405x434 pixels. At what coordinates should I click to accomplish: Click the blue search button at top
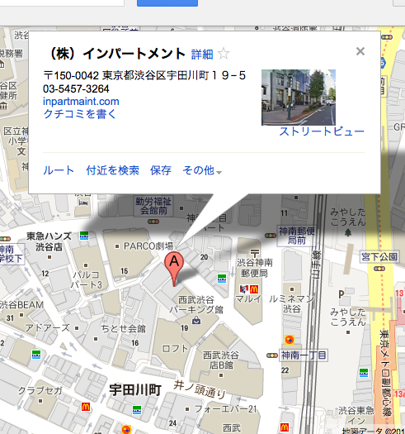[x=167, y=3]
